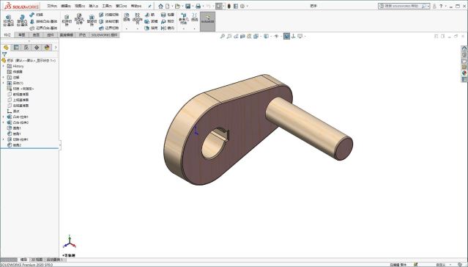Open the dropdown arrow under 圆角
Screen dimensions: 468x267
click(x=127, y=29)
